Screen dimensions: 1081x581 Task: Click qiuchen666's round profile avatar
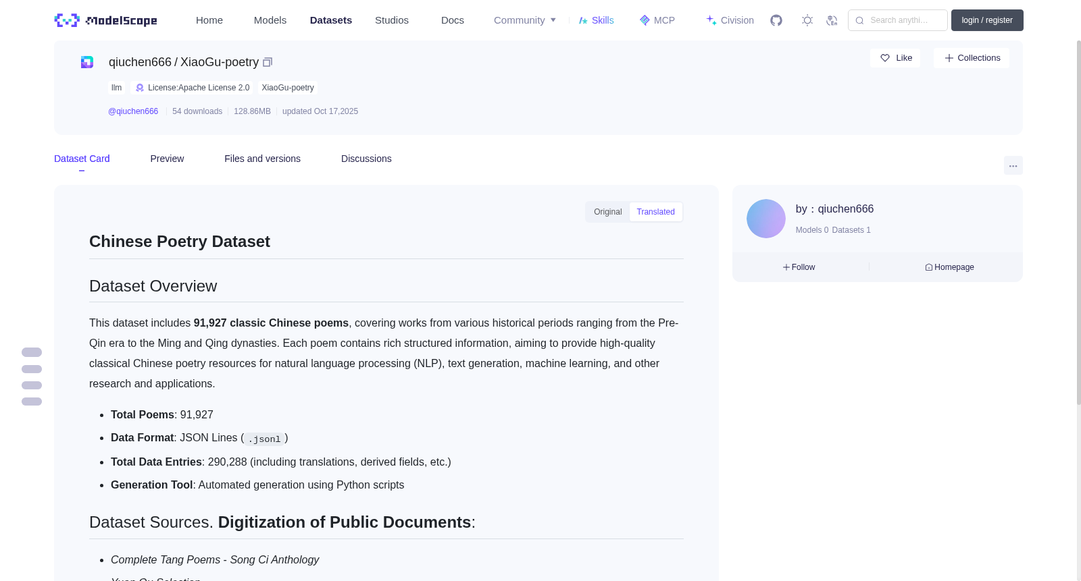766,219
